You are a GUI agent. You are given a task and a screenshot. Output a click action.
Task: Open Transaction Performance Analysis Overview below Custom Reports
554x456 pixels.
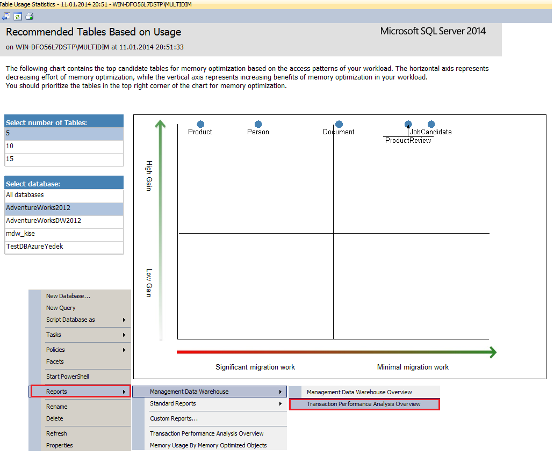coord(207,433)
